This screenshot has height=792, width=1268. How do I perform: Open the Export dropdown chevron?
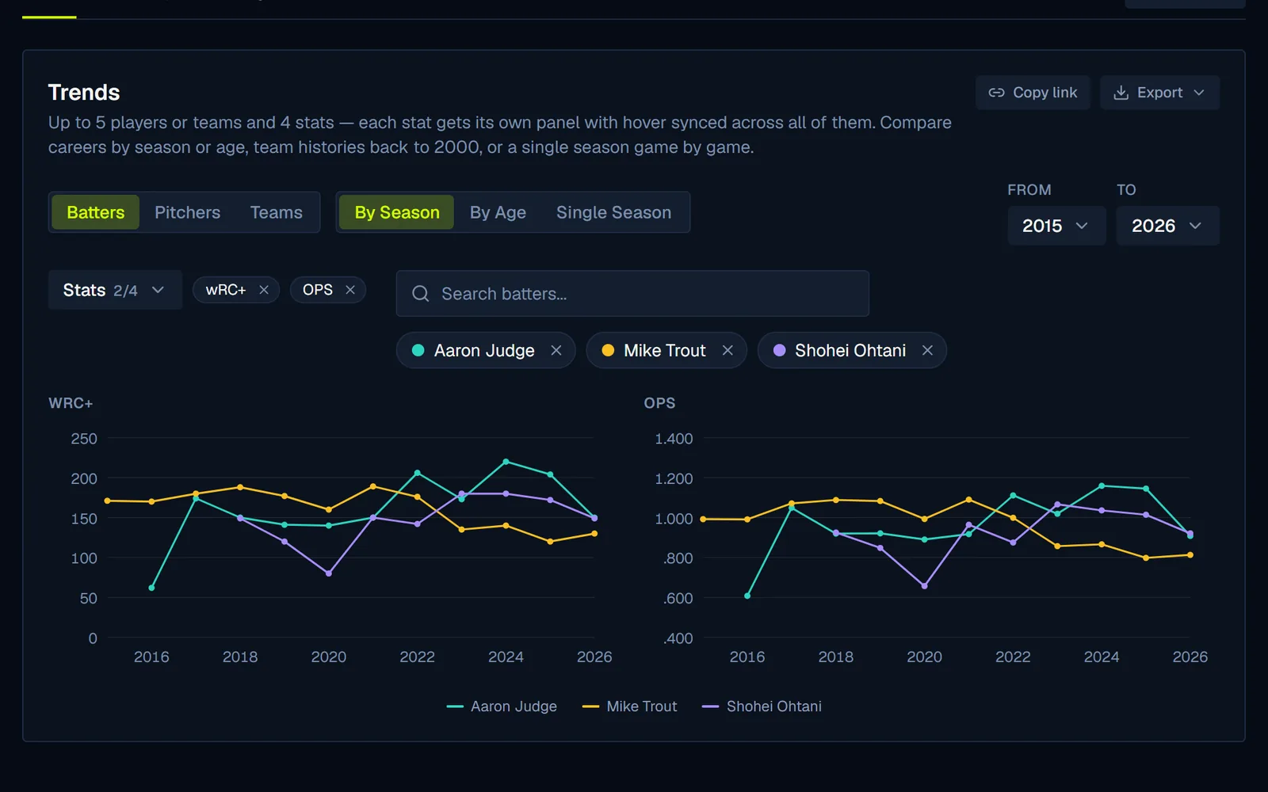1199,93
